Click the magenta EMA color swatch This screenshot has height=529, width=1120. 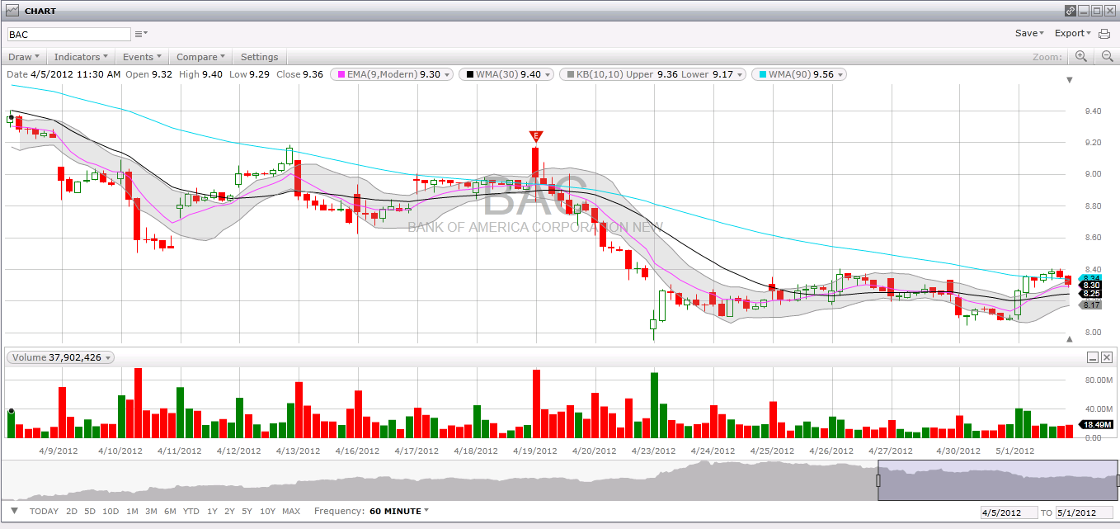point(341,74)
